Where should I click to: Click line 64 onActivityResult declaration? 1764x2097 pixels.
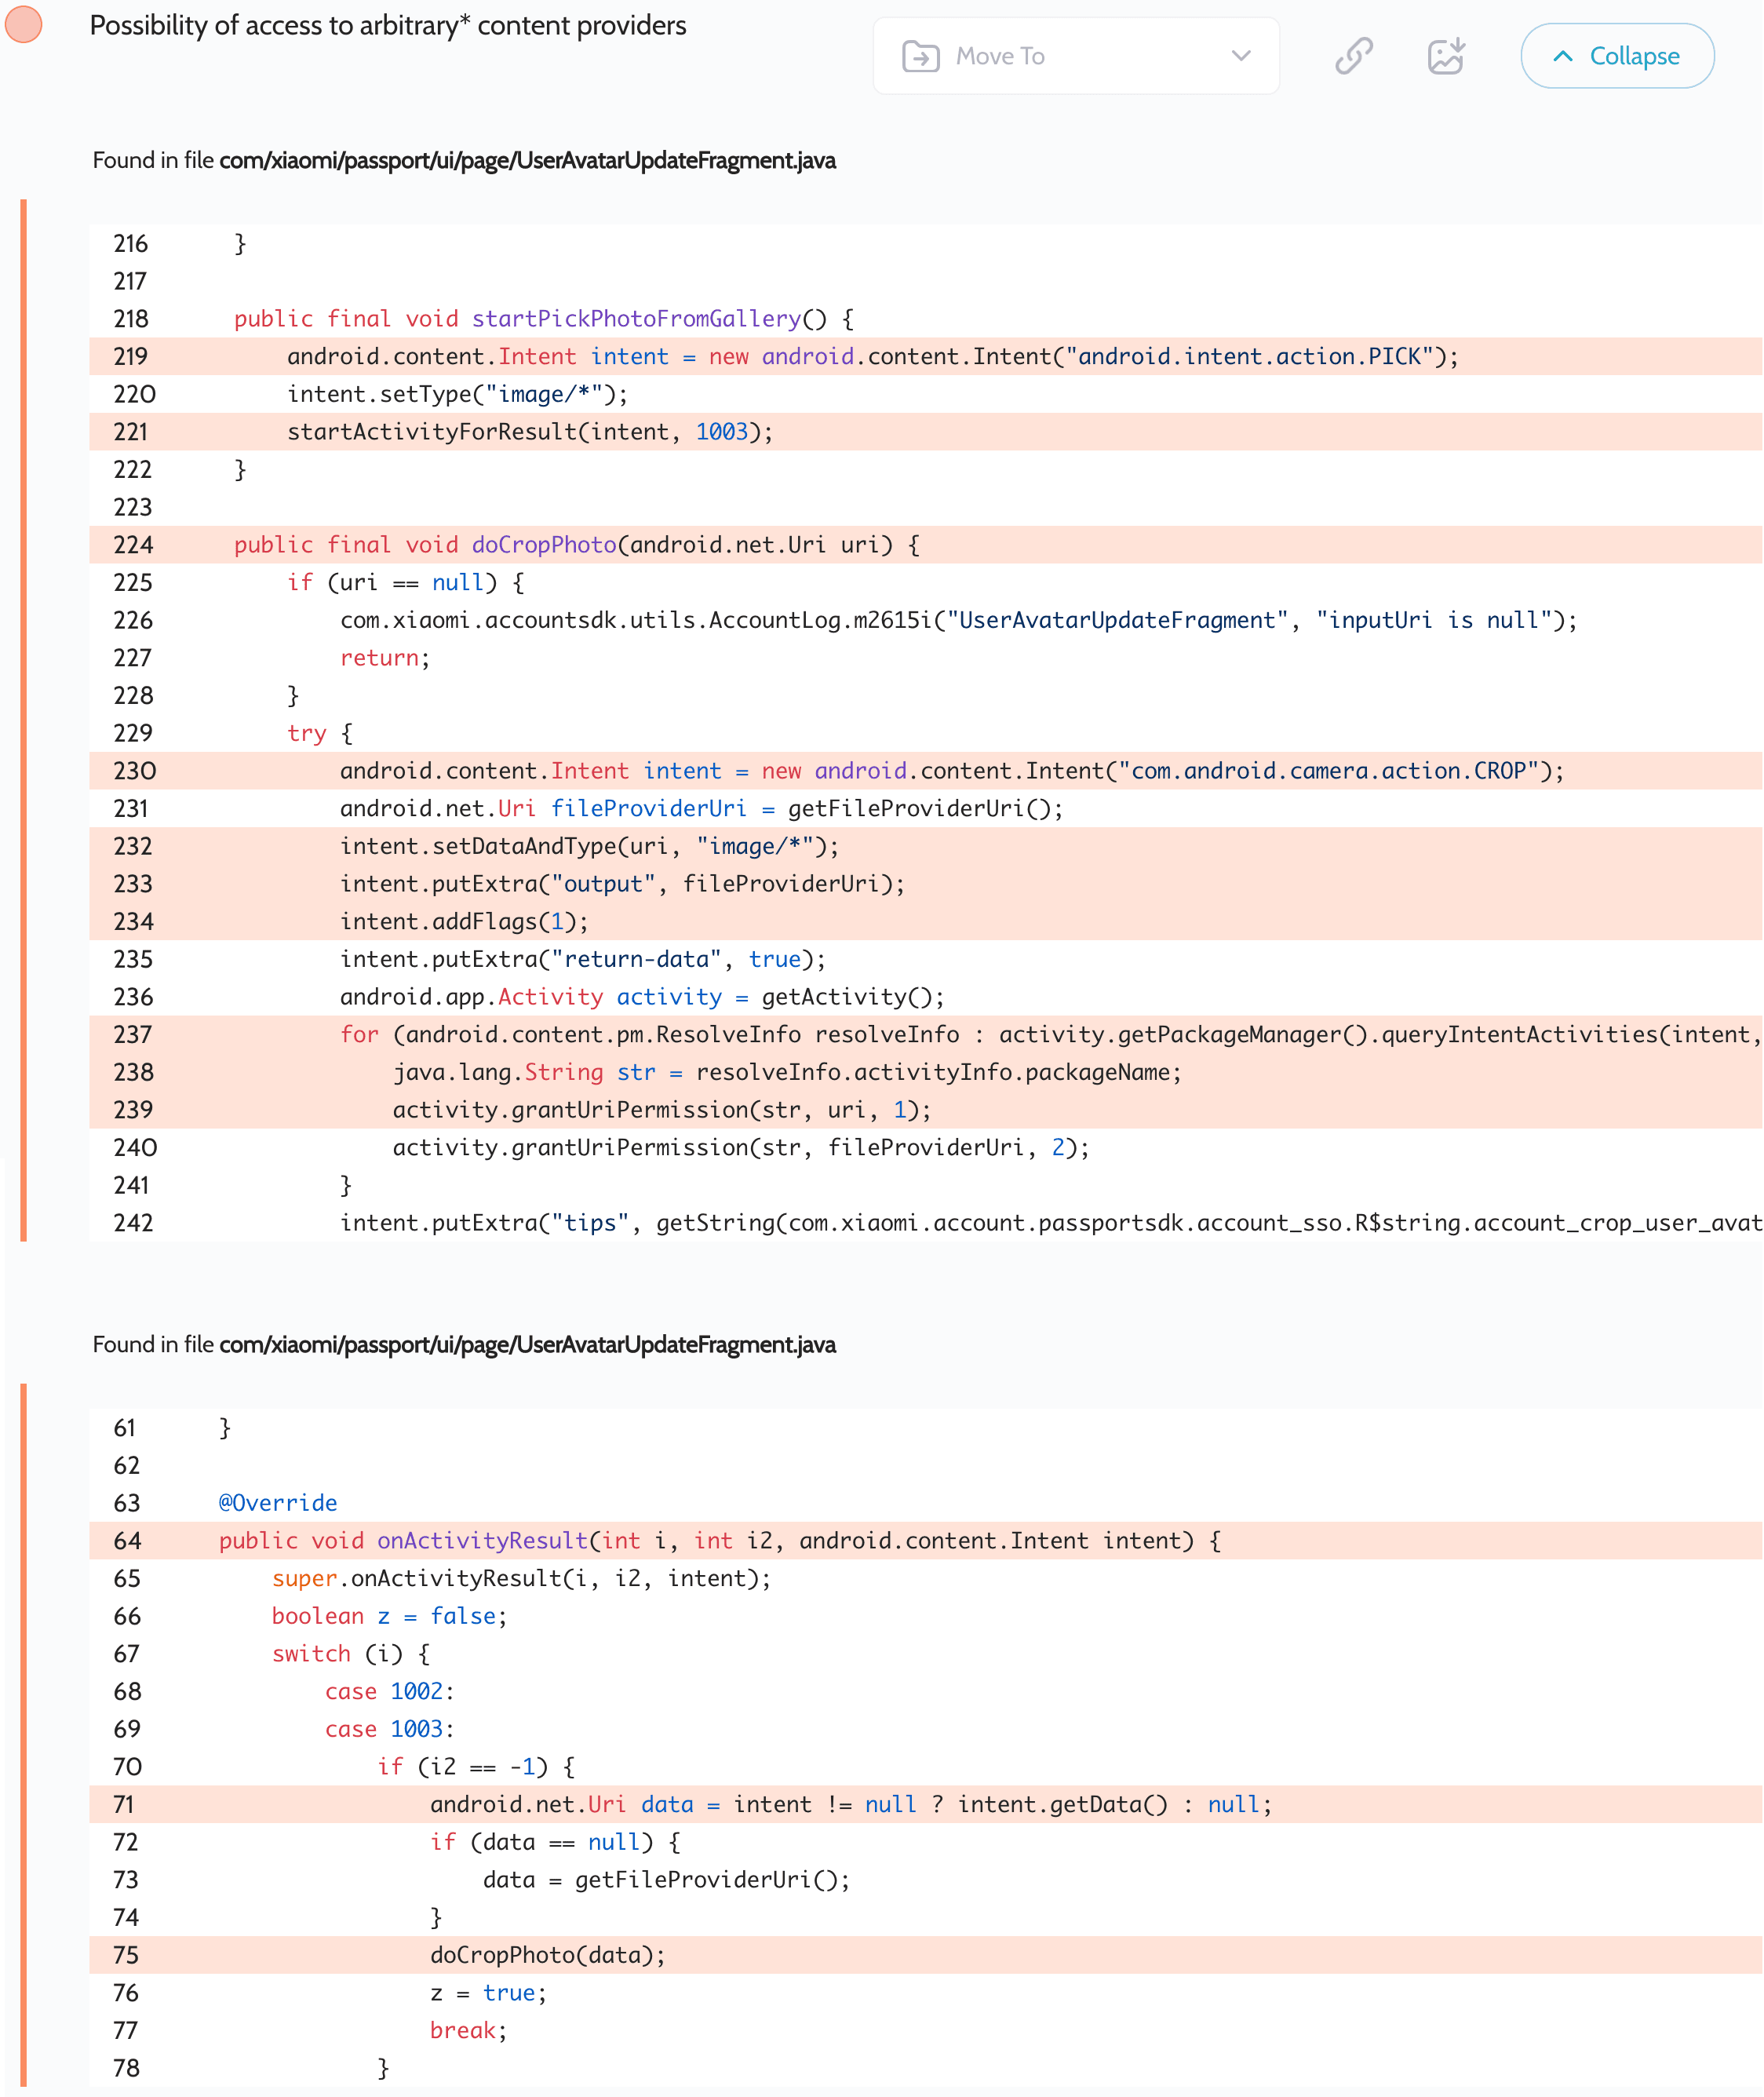(x=719, y=1541)
